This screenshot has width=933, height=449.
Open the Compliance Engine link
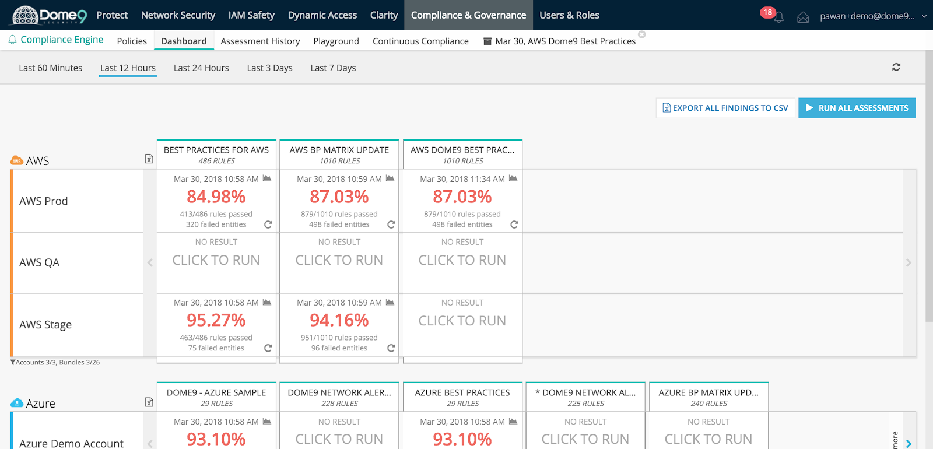62,40
